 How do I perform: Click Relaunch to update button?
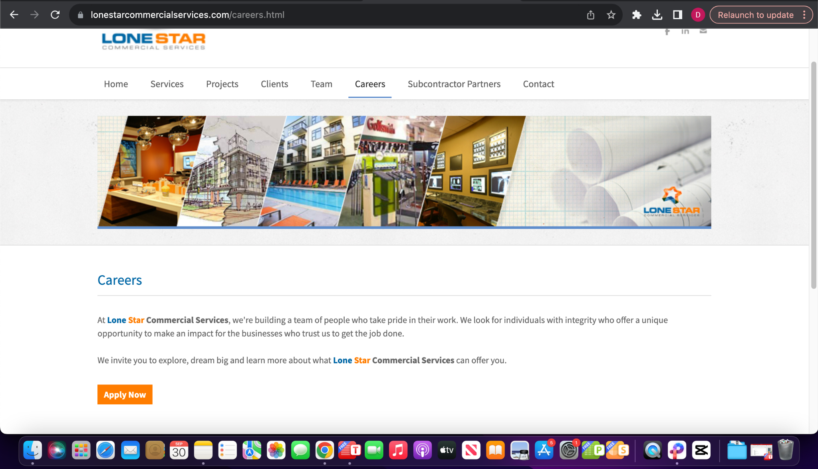(x=755, y=15)
